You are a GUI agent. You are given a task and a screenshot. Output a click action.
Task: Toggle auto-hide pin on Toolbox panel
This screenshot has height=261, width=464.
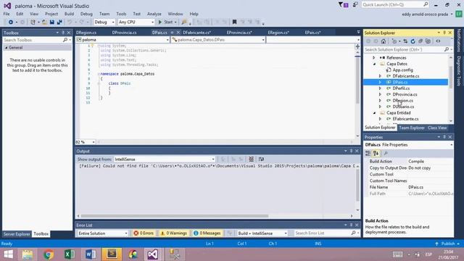click(63, 33)
